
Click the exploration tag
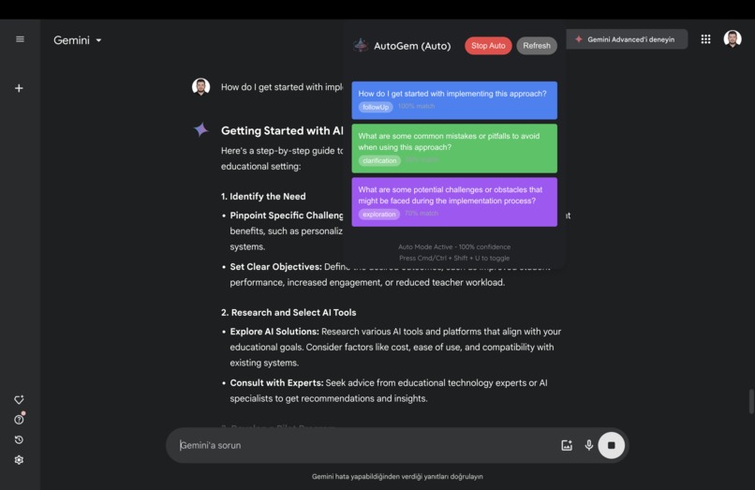click(x=379, y=214)
